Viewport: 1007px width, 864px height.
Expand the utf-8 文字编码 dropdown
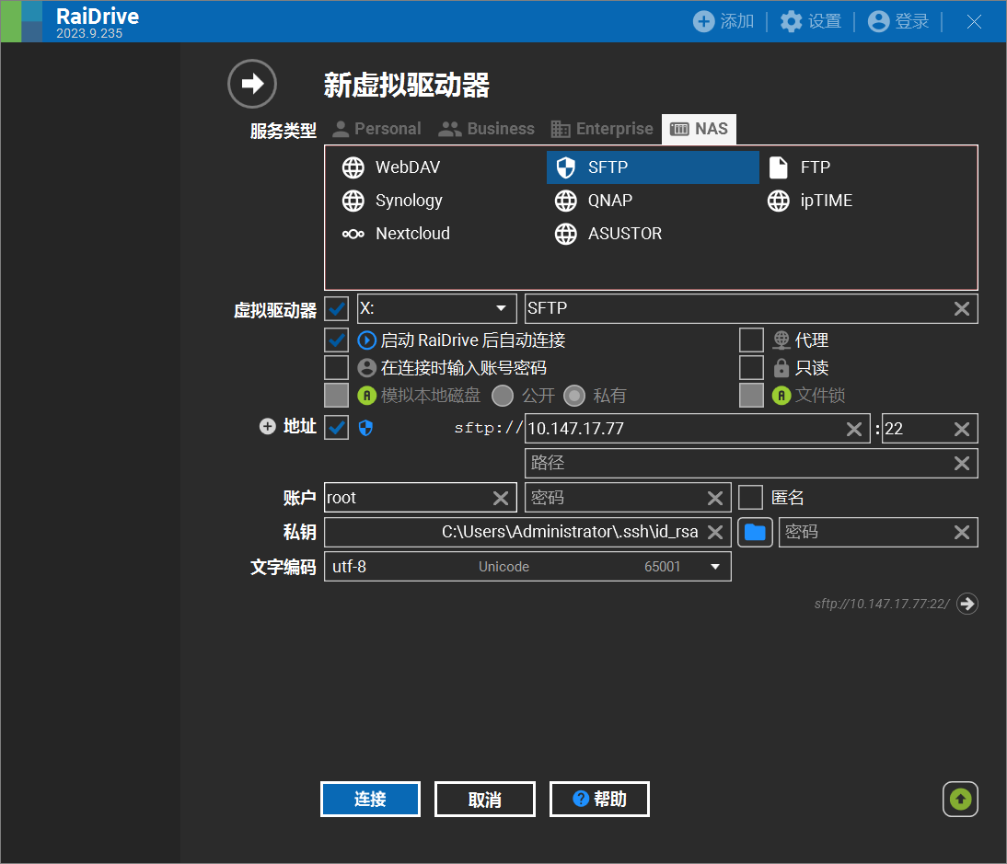pyautogui.click(x=528, y=567)
